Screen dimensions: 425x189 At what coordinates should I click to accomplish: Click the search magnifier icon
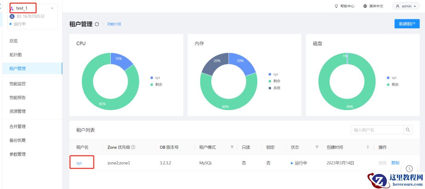(408, 130)
